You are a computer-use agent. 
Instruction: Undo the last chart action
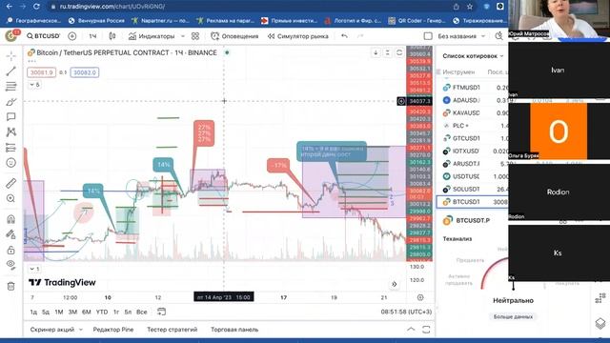(344, 36)
